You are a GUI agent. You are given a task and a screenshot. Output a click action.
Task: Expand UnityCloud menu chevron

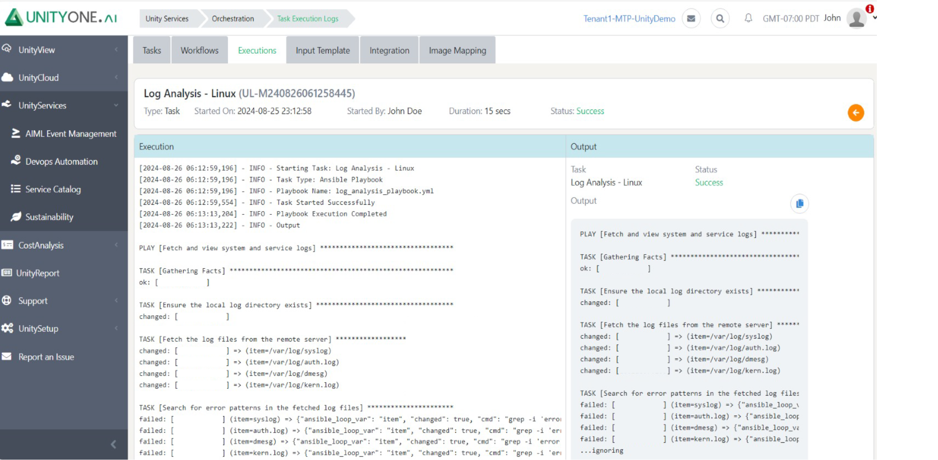click(116, 77)
